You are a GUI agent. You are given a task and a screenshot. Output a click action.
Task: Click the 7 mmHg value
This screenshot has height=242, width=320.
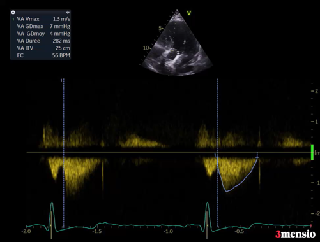pyautogui.click(x=60, y=26)
